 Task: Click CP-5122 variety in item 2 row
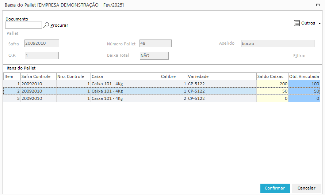point(222,91)
